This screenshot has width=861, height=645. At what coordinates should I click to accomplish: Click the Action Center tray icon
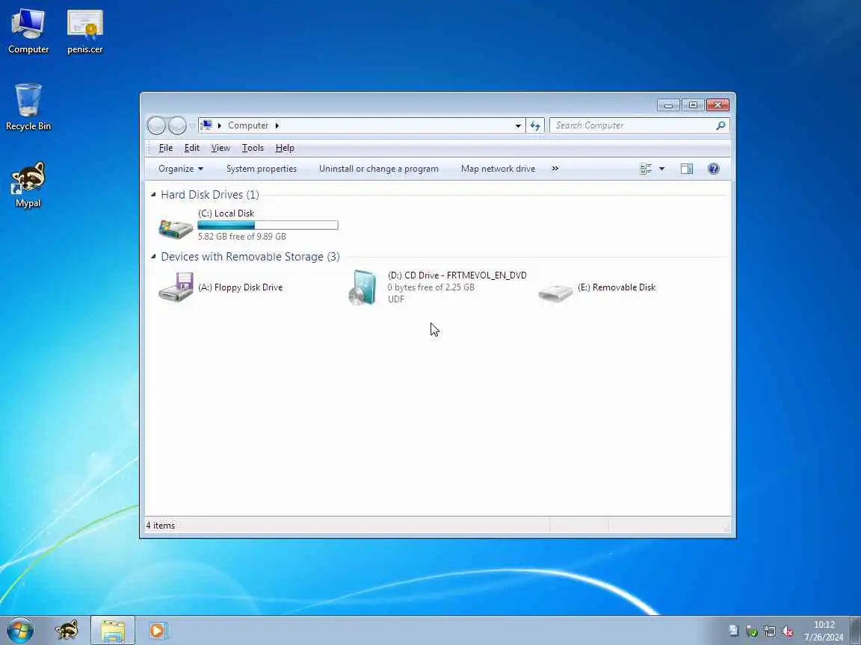(x=734, y=631)
